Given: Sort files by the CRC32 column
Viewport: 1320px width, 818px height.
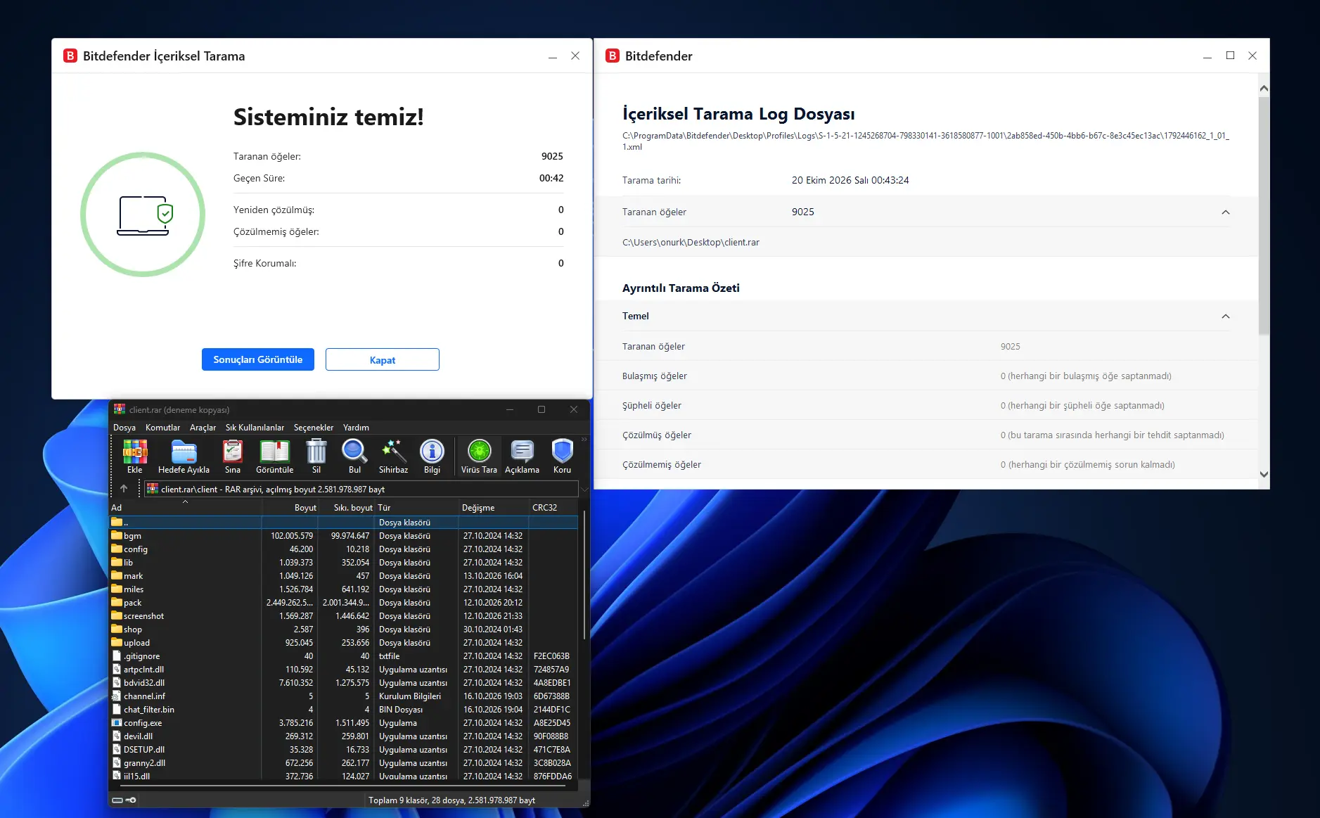Looking at the screenshot, I should 553,508.
